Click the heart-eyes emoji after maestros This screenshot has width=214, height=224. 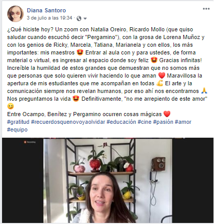[x=80, y=52]
